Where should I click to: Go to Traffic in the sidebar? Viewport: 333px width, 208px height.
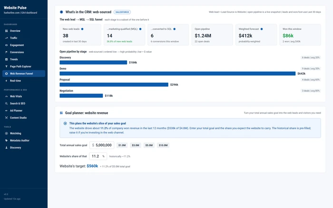point(24,38)
